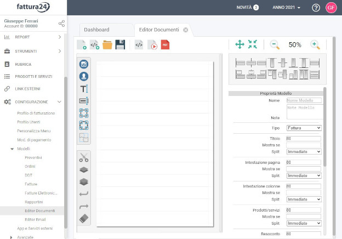The image size is (342, 239).
Task: Open PRODOTTI E SERVIZI in the sidebar
Action: pos(33,77)
